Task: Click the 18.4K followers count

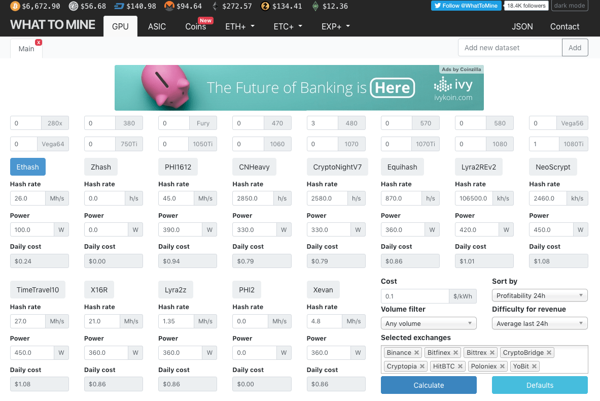Action: 526,6
